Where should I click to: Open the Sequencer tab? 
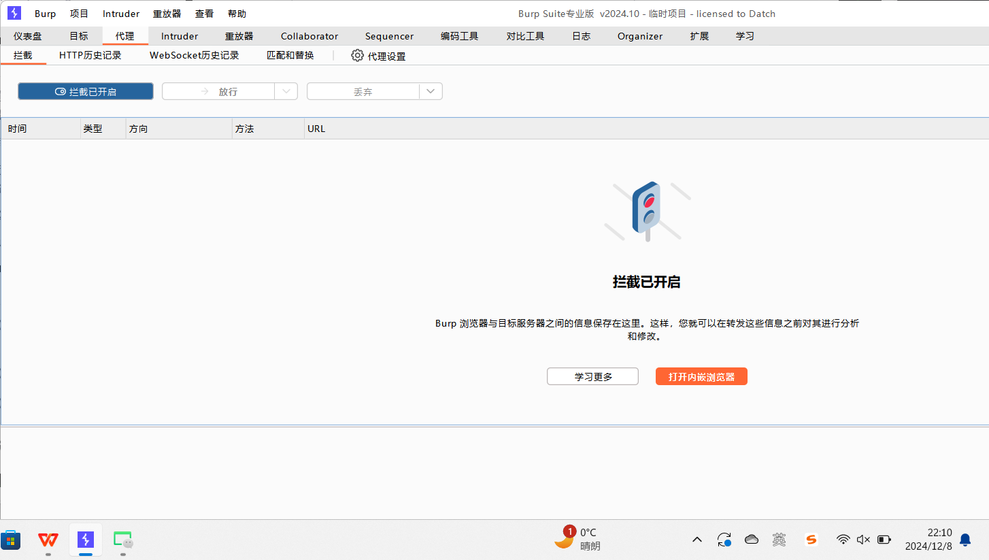click(x=389, y=36)
